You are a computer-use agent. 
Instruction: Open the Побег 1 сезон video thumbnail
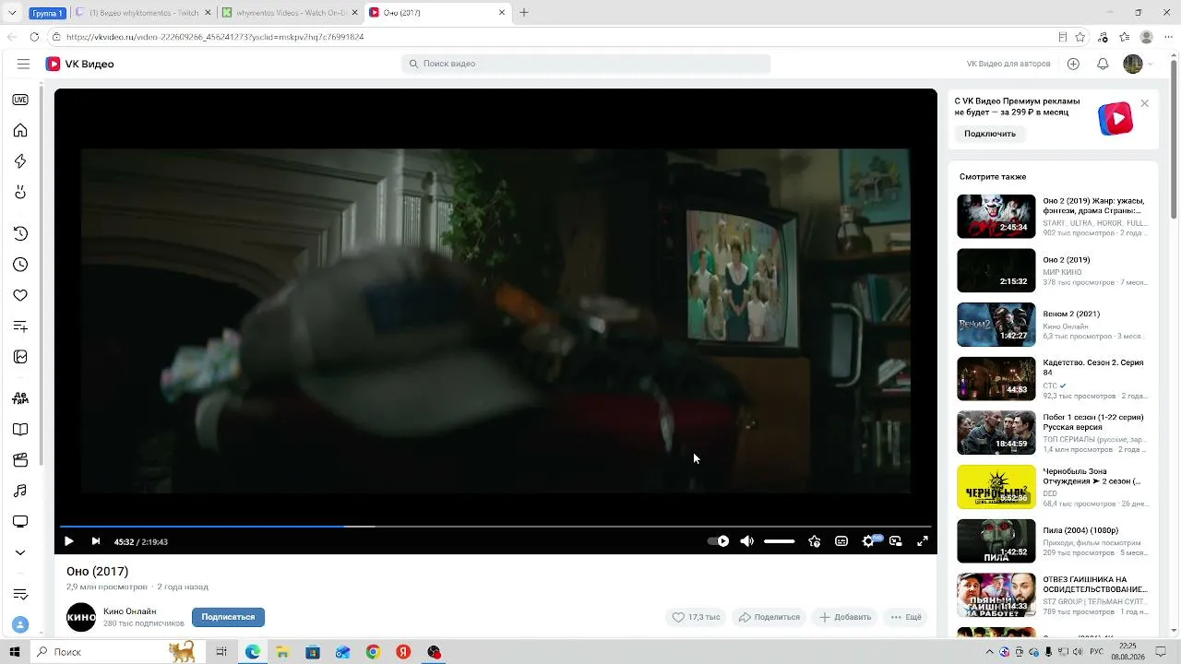pos(996,433)
